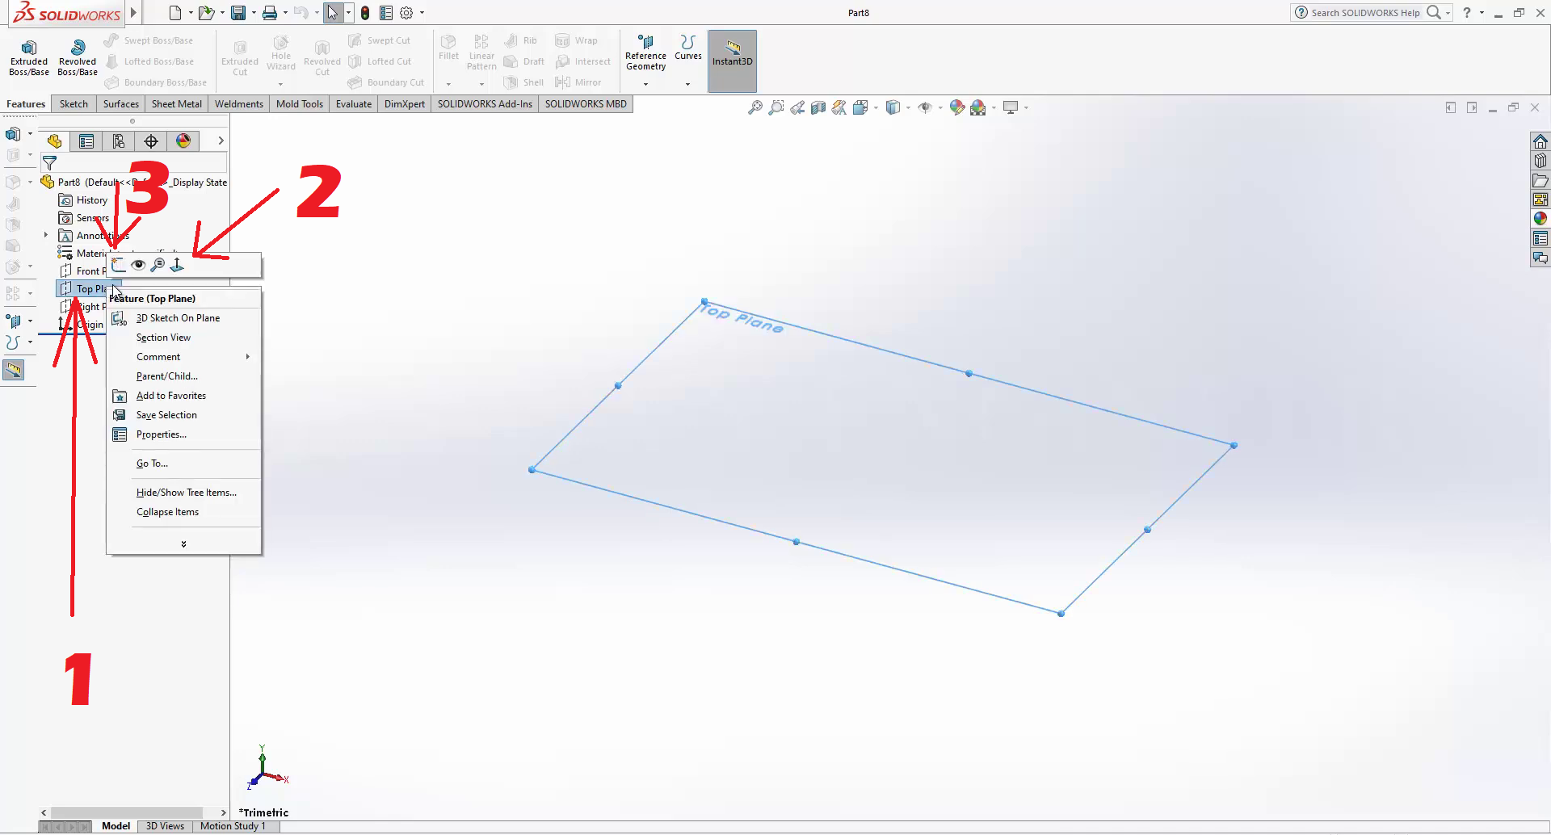This screenshot has width=1551, height=835.
Task: Toggle Top Plane visibility with eye icon
Action: 138,265
